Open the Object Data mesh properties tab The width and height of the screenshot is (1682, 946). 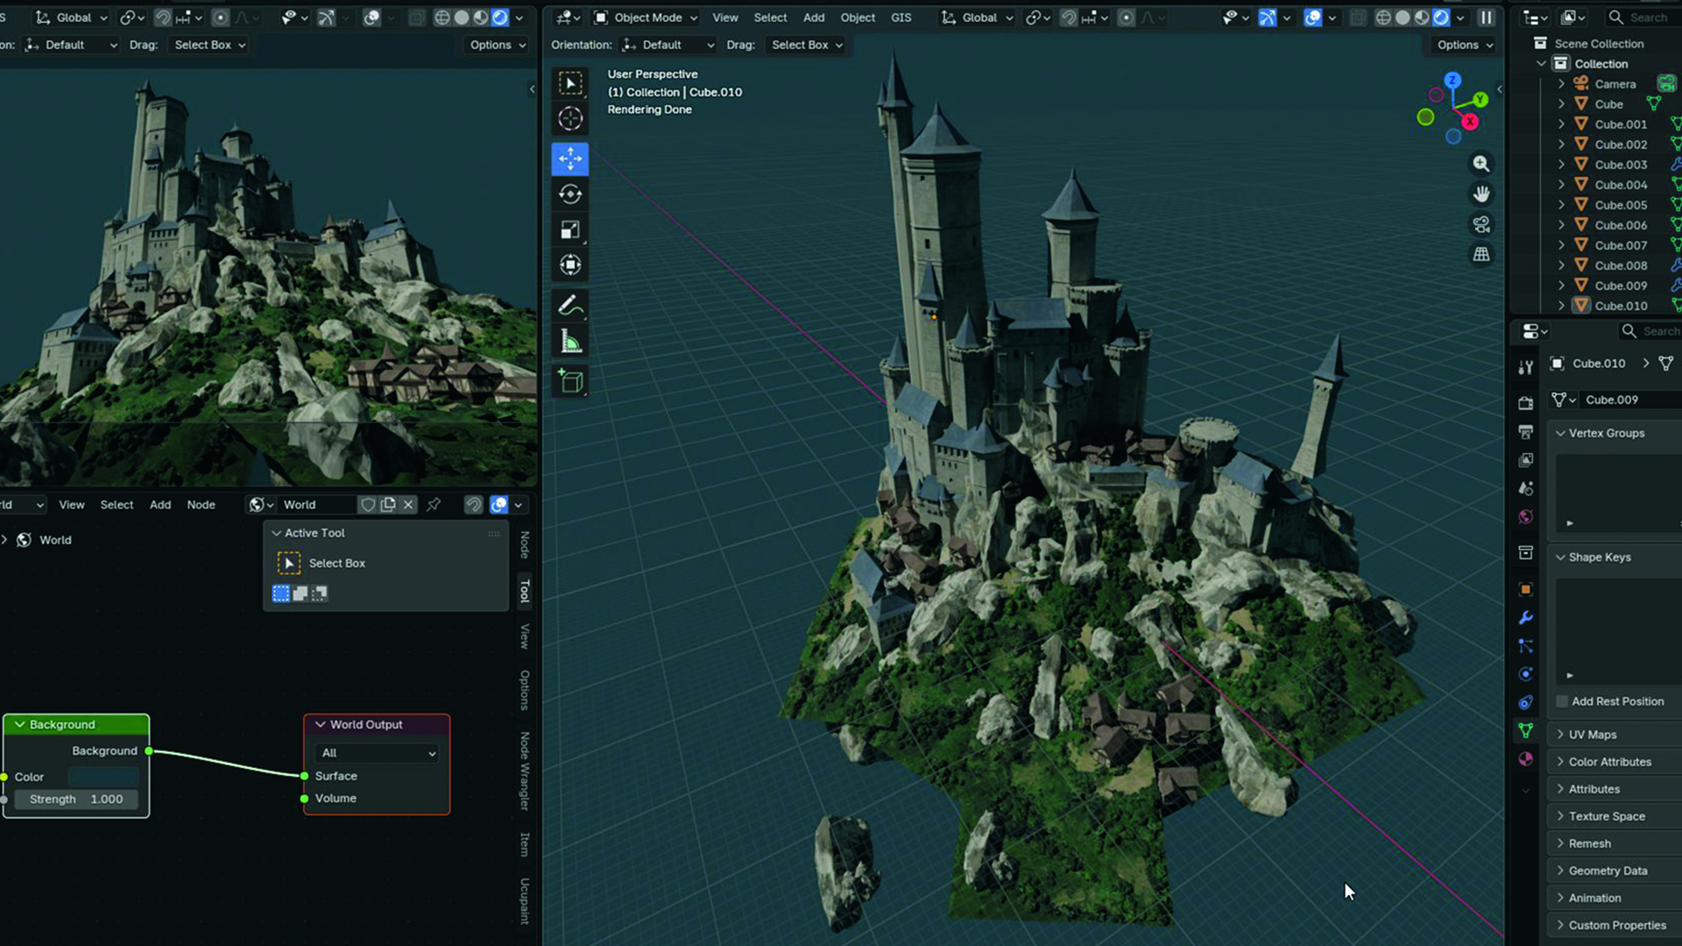coord(1525,731)
